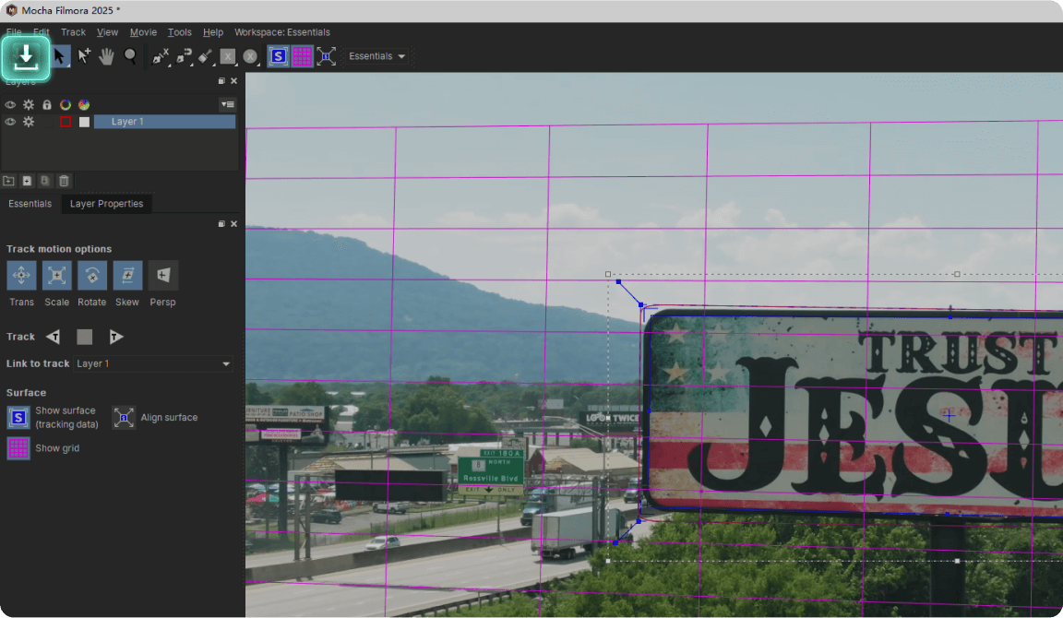Open the Tools menu

click(180, 32)
